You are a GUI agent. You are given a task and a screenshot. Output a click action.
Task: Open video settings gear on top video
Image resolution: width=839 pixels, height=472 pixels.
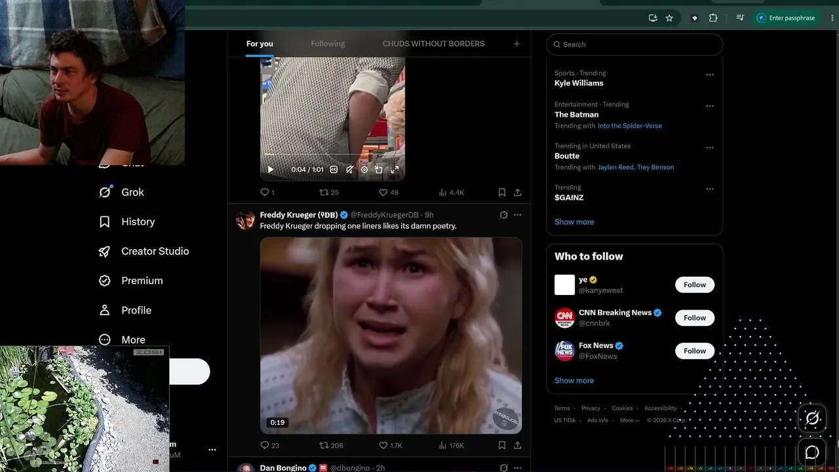point(364,169)
